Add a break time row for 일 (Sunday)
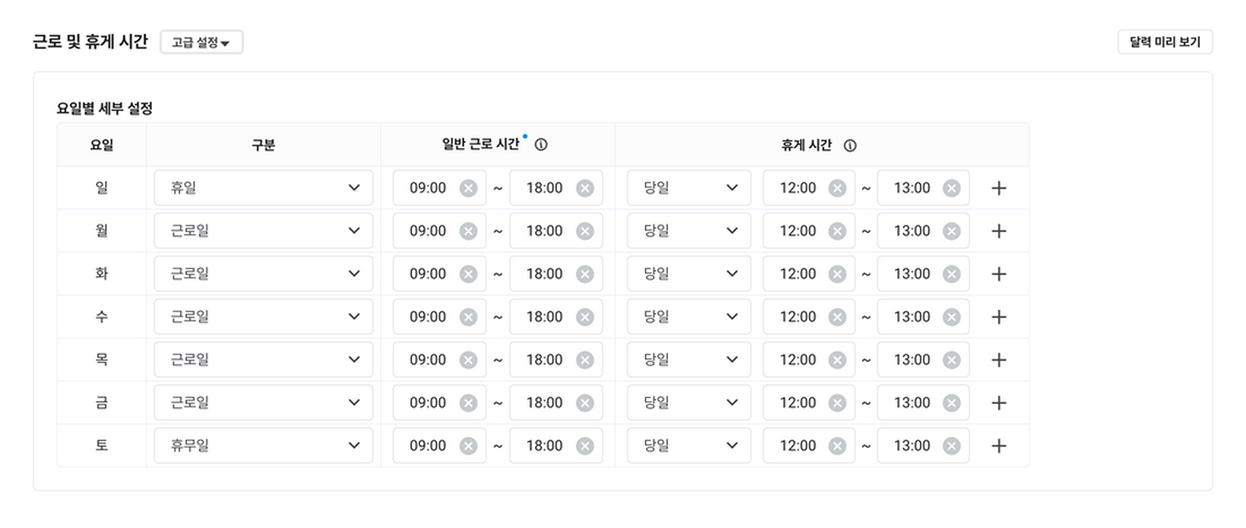This screenshot has width=1246, height=528. [999, 188]
